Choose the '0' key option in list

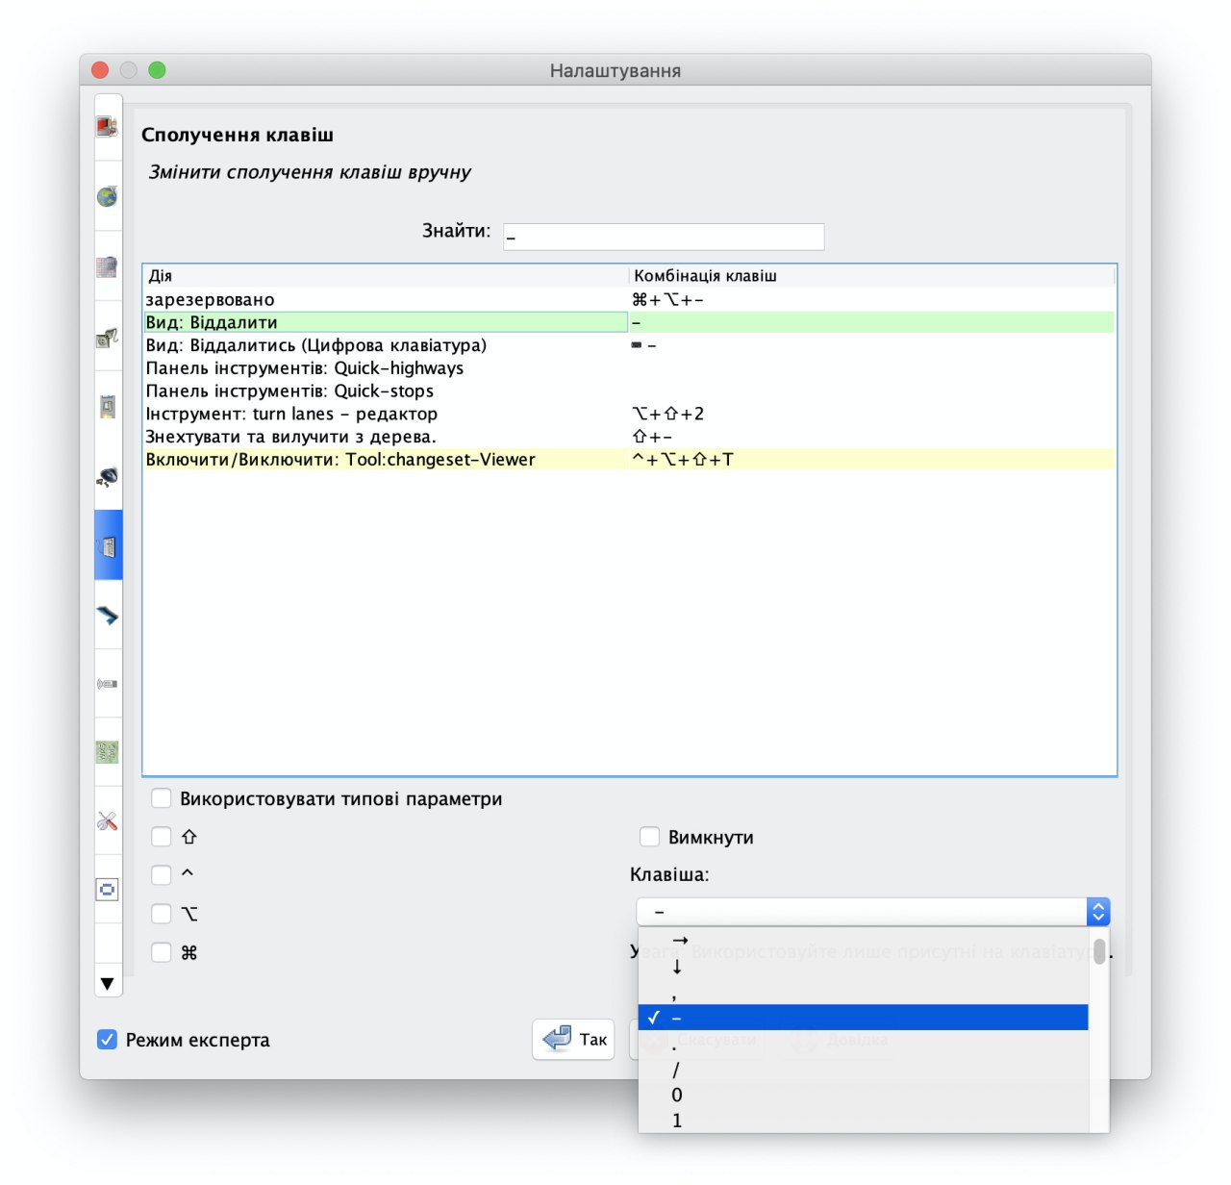pyautogui.click(x=864, y=1095)
